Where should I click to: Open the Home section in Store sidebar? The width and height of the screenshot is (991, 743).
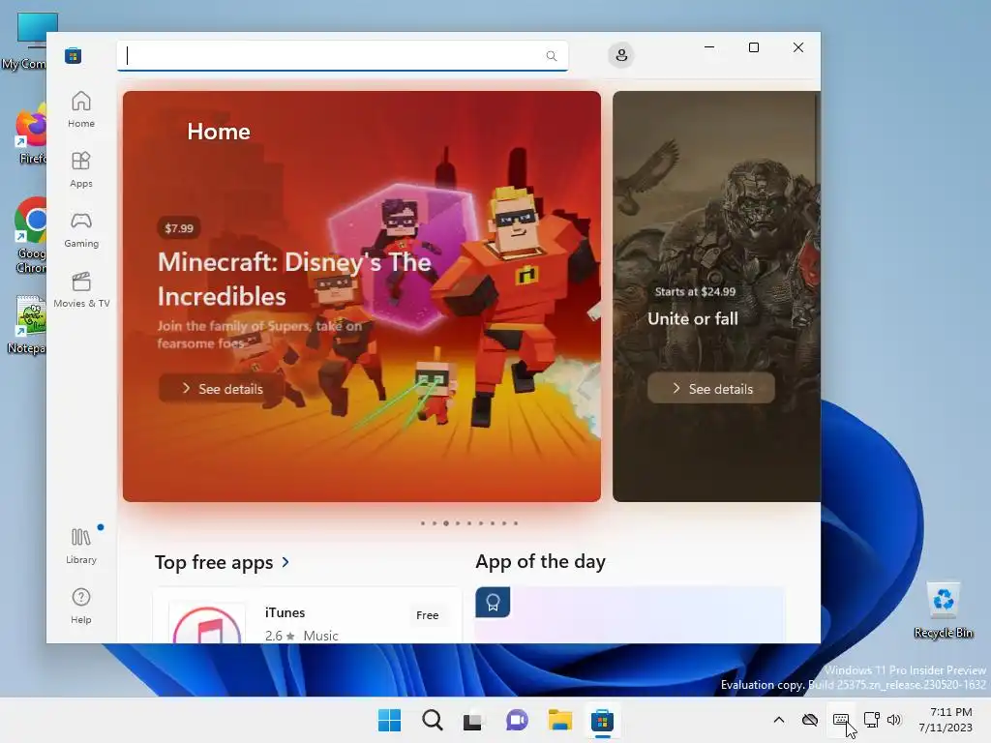tap(81, 110)
